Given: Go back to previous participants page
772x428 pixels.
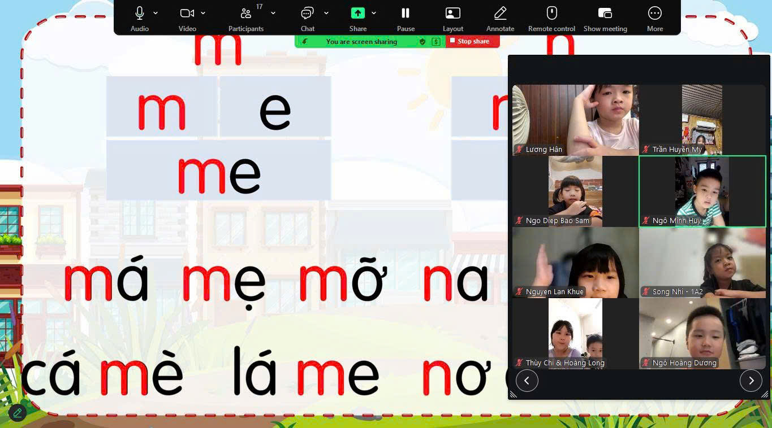Looking at the screenshot, I should pyautogui.click(x=527, y=381).
